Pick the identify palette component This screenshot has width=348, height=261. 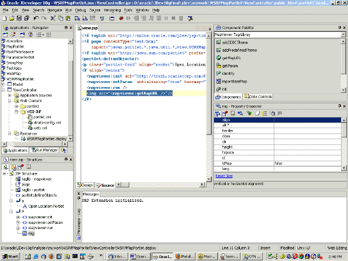coord(228,74)
